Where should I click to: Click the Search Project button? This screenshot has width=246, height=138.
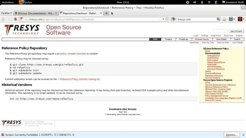click(236, 31)
